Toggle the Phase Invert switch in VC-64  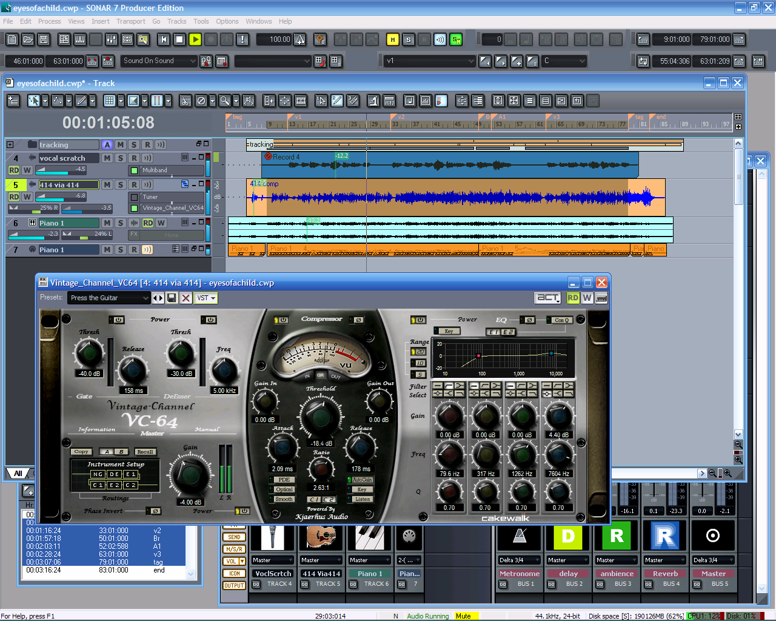[x=153, y=511]
